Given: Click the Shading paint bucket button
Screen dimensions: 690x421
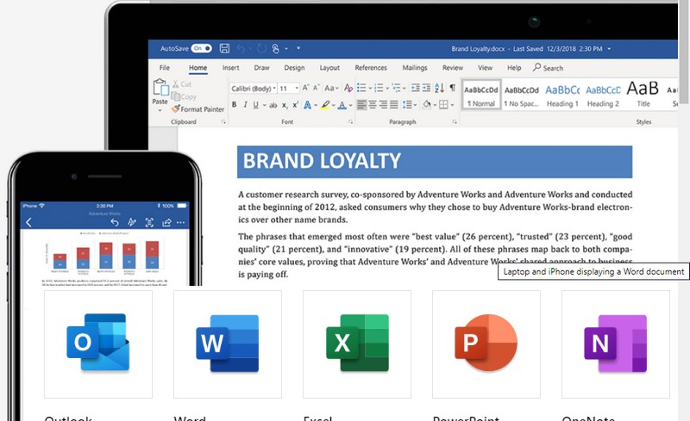Looking at the screenshot, I should (426, 104).
